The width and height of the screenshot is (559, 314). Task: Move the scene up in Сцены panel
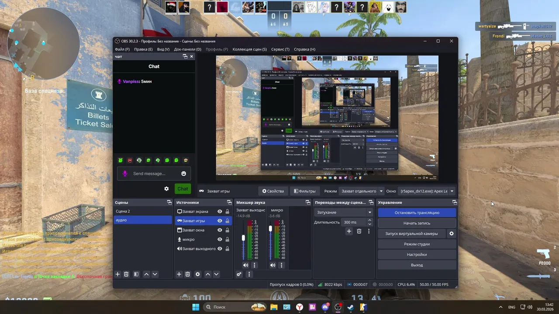[146, 274]
